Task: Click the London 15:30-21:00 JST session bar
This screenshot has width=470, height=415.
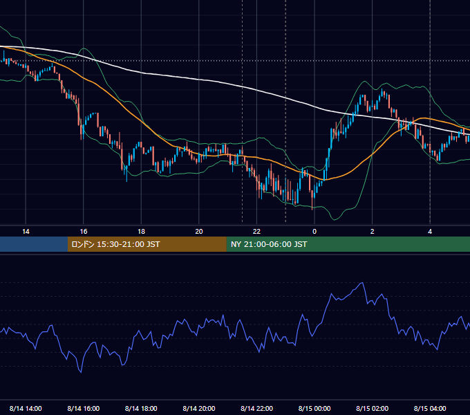Action: coord(147,244)
